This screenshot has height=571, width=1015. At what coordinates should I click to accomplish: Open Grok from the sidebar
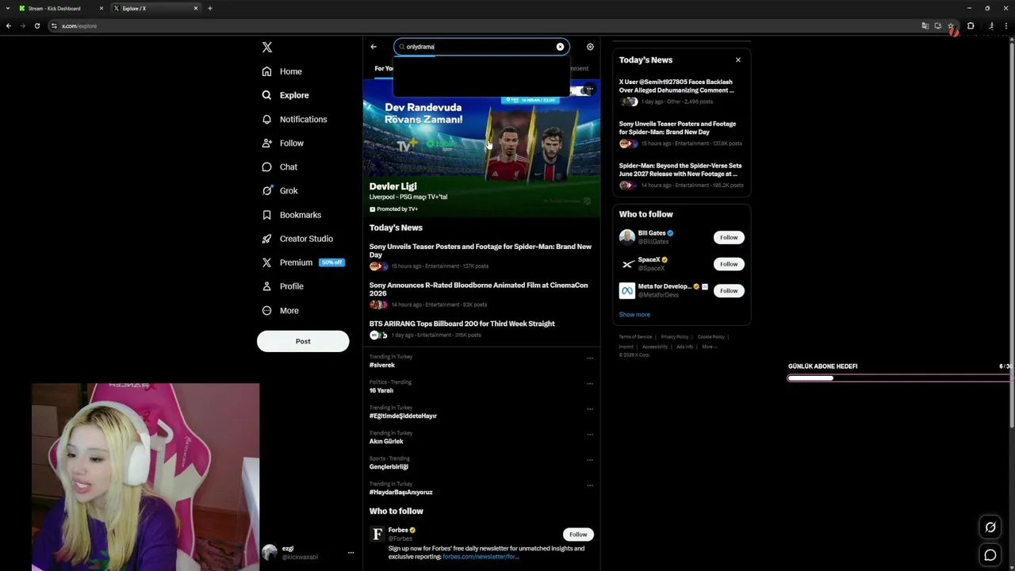coord(280,190)
